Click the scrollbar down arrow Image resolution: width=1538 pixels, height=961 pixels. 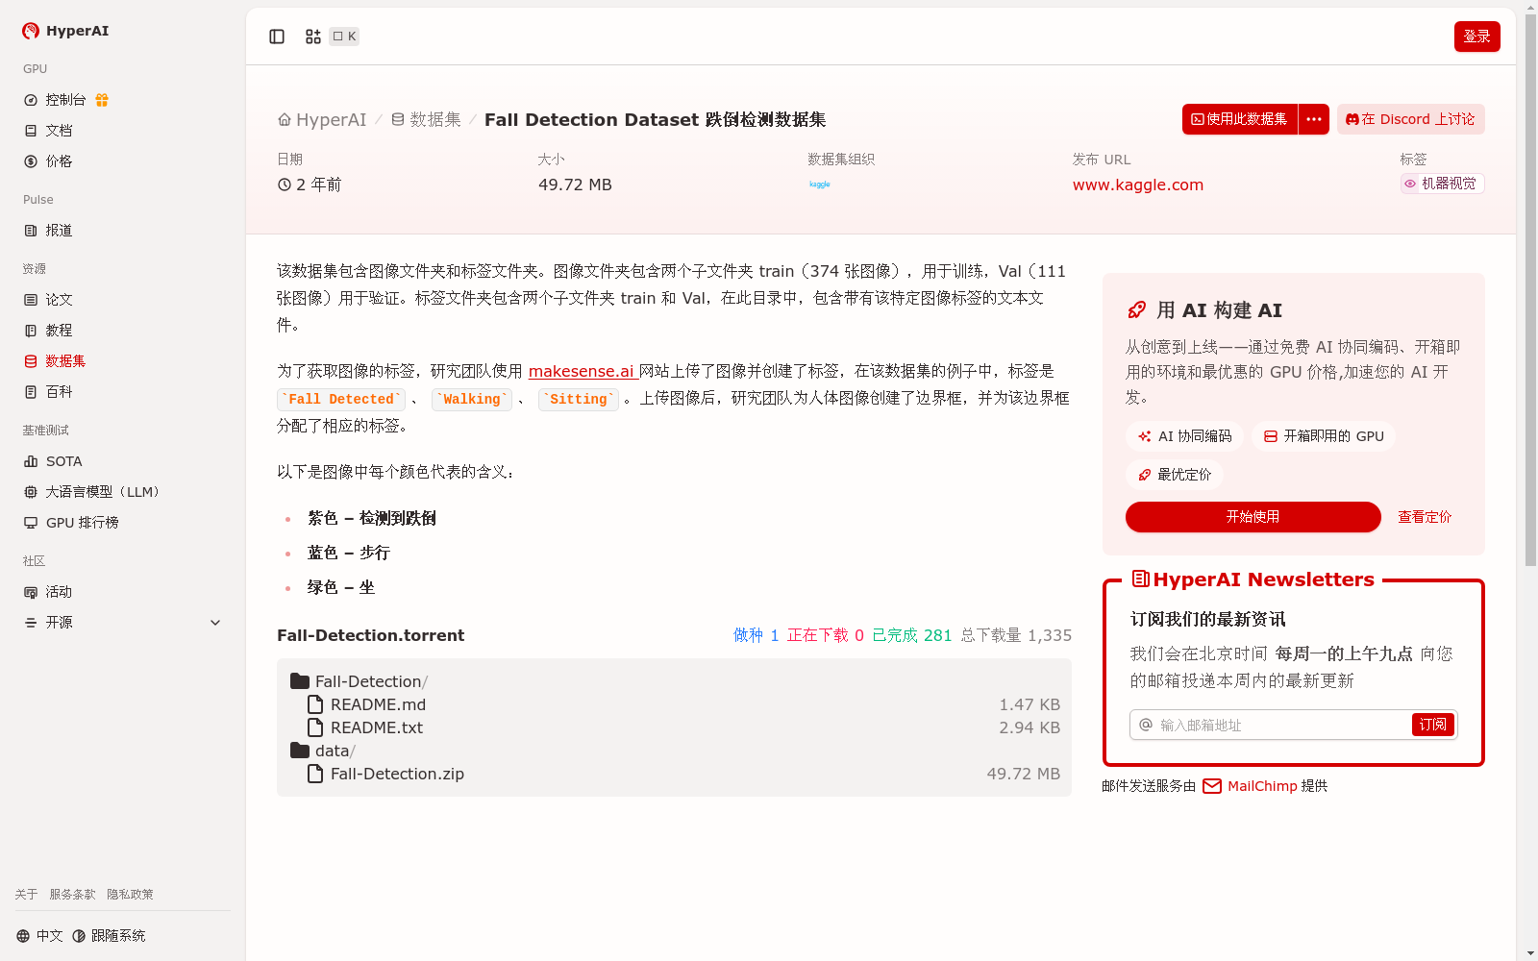click(x=1530, y=953)
